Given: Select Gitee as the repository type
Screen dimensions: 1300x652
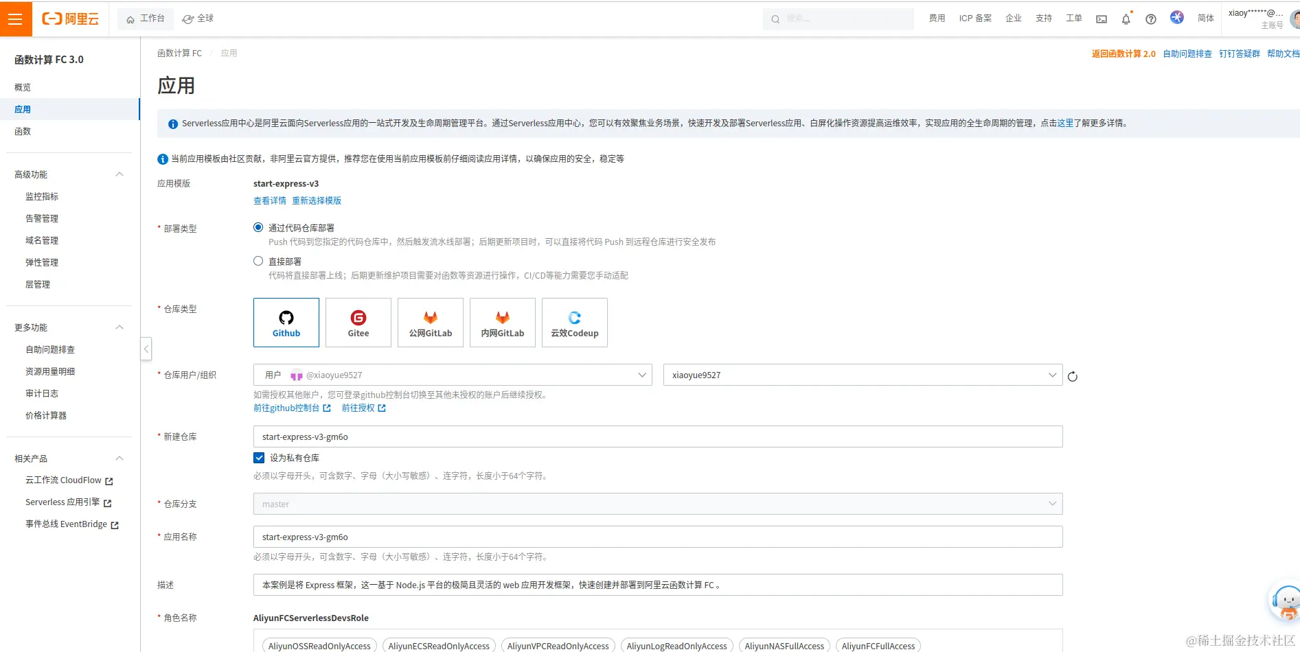Looking at the screenshot, I should point(358,322).
